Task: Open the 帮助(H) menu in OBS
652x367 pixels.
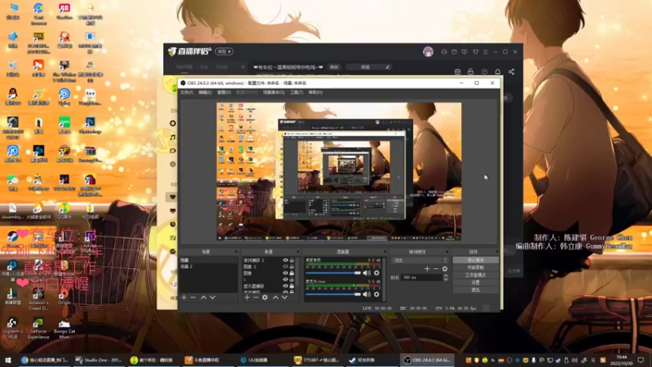Action: pos(315,92)
